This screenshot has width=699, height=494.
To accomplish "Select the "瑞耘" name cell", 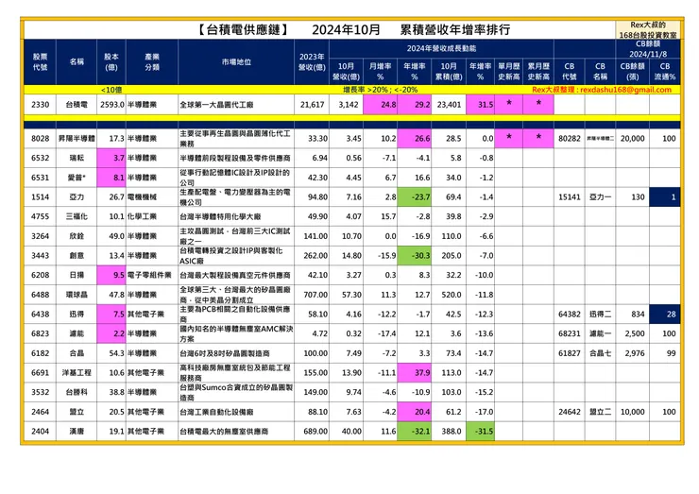I will pos(77,159).
